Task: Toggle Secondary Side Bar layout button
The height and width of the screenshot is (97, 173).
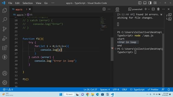Action: (150, 3)
